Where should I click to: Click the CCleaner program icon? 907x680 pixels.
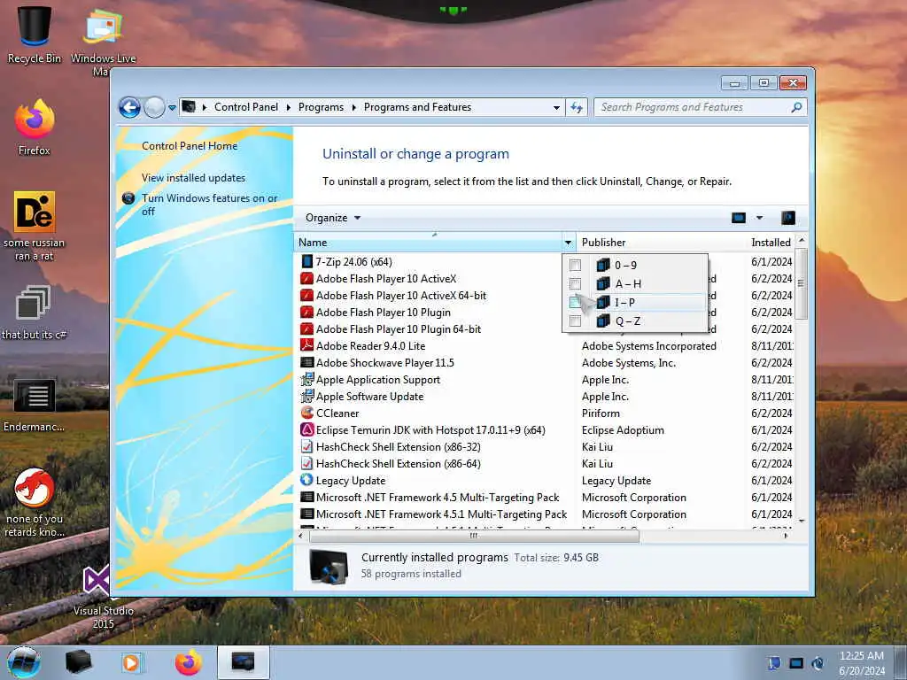click(307, 413)
